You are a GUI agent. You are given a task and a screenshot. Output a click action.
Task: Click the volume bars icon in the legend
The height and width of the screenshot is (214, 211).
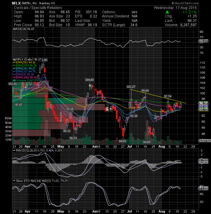click(x=14, y=81)
